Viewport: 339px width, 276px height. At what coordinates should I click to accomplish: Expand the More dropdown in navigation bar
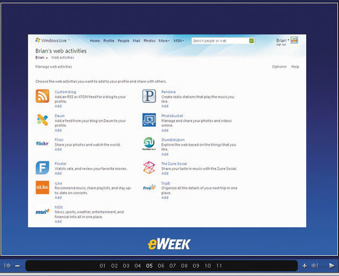pyautogui.click(x=164, y=41)
